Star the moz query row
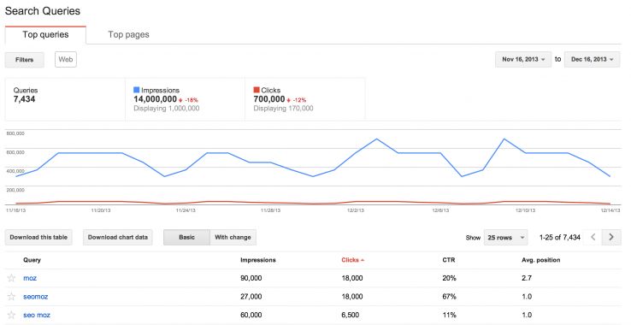The height and width of the screenshot is (325, 631). click(x=11, y=278)
